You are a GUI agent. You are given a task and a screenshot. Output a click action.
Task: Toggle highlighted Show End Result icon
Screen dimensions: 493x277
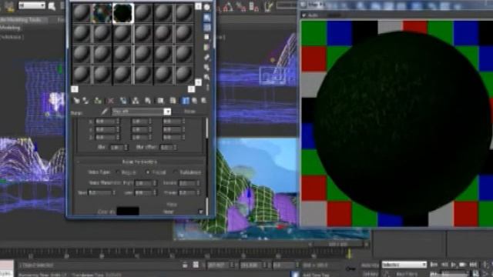(x=185, y=101)
